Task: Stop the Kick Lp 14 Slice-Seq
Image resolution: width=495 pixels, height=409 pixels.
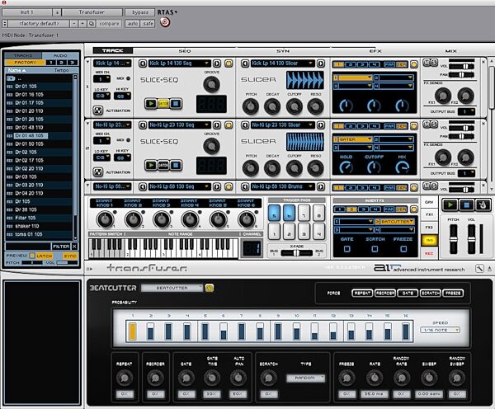Action: coord(176,103)
